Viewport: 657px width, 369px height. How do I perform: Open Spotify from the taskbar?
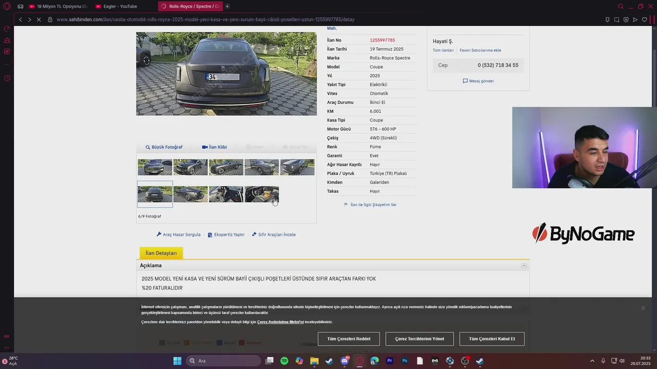[284, 361]
